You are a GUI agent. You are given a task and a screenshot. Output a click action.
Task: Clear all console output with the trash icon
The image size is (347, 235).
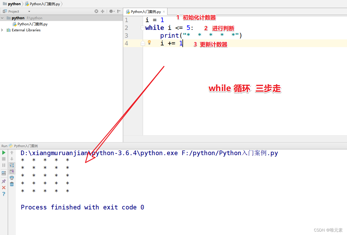12,184
